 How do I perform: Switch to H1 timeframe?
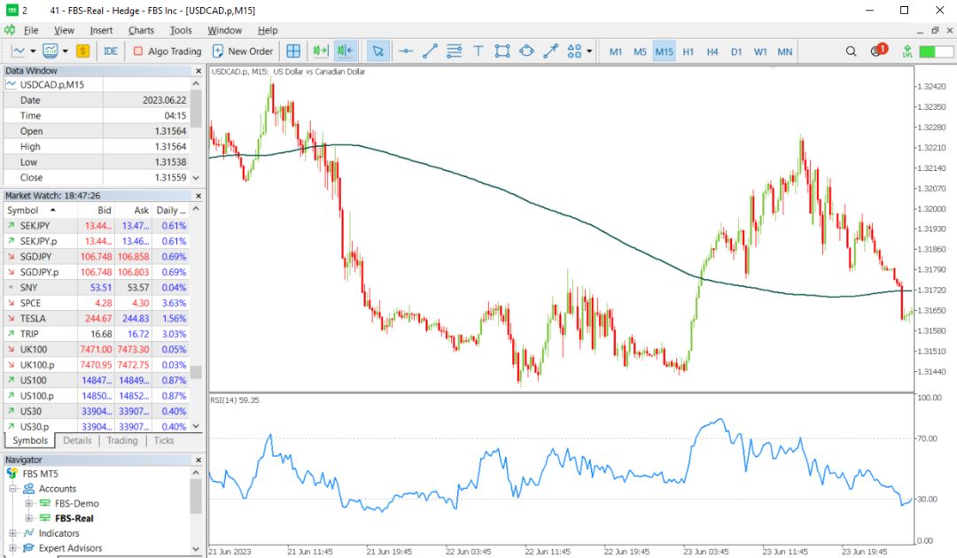tap(689, 52)
